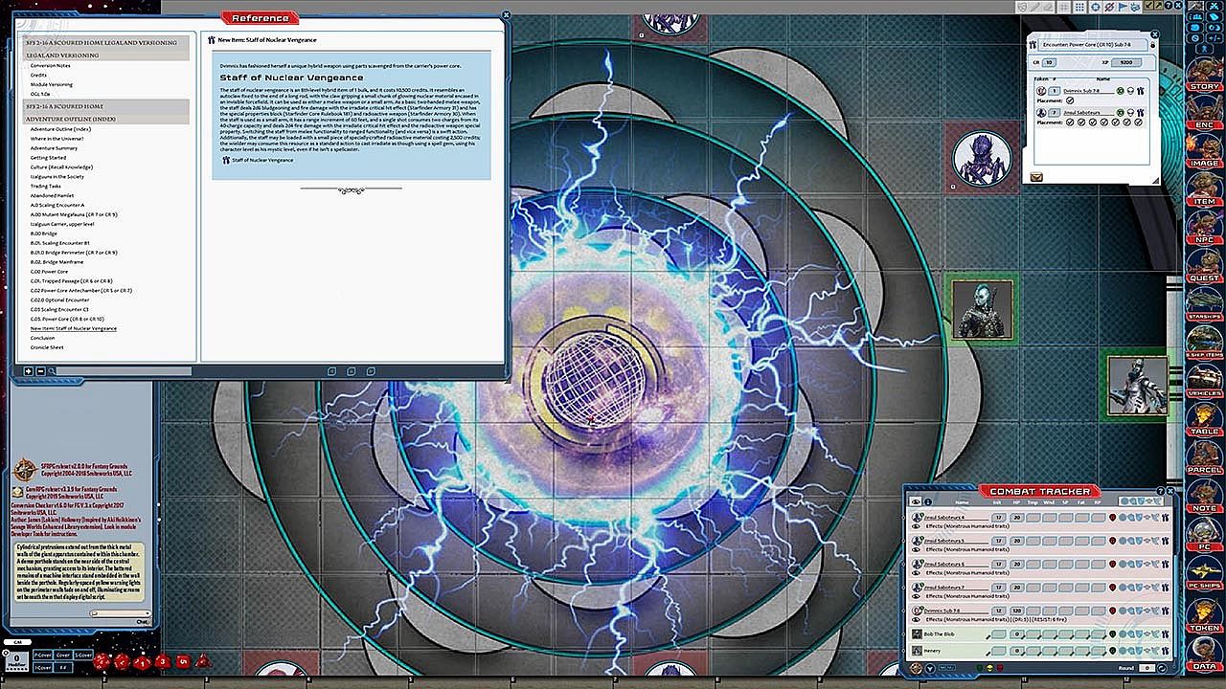Toggle first placement checkmark for Jinsul Saboteurs

1070,122
